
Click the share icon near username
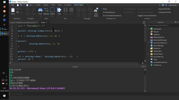166,5
